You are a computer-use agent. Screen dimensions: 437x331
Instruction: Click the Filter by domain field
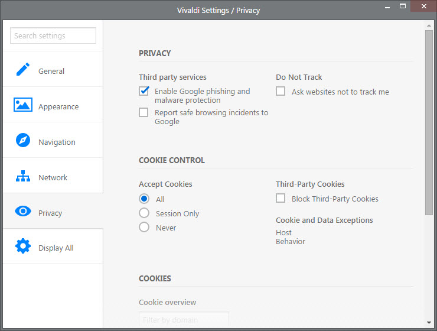(184, 320)
